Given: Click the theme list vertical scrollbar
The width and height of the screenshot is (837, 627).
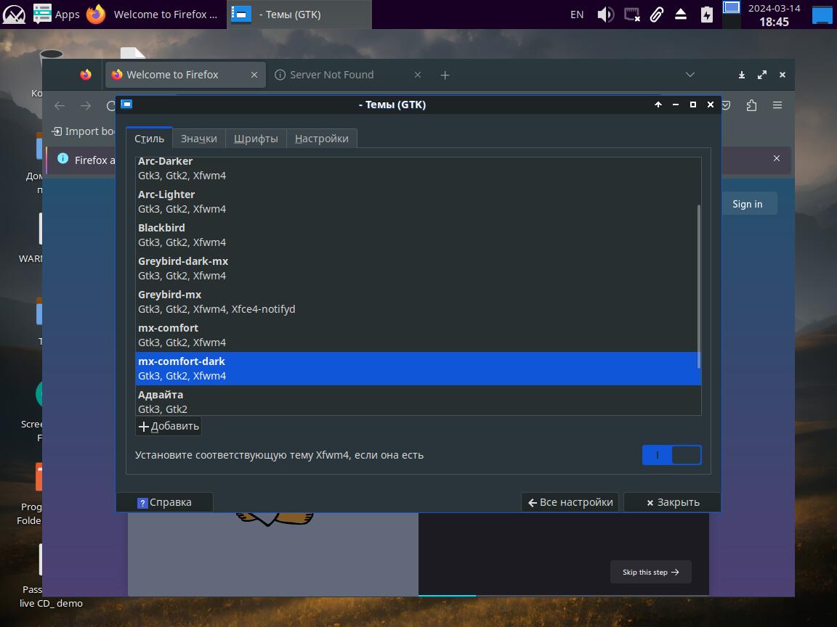Looking at the screenshot, I should point(699,287).
